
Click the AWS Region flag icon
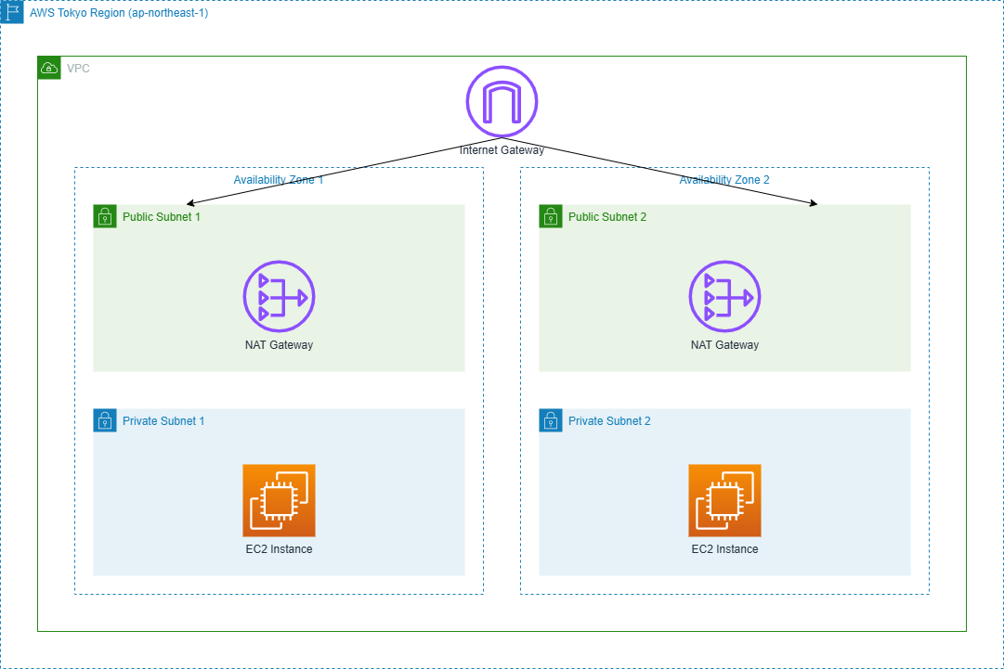pos(12,13)
